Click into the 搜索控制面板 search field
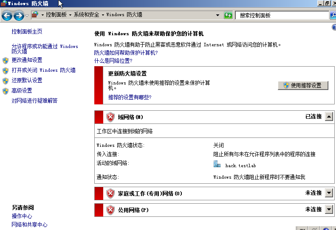 pyautogui.click(x=280, y=15)
